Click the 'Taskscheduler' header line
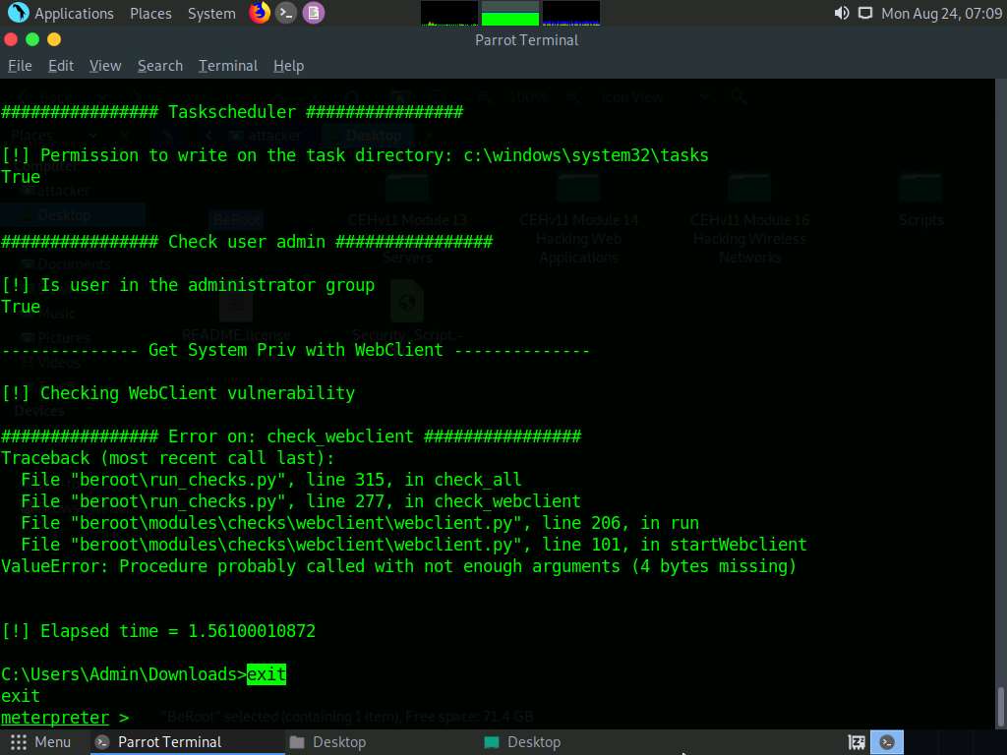This screenshot has width=1007, height=755. pyautogui.click(x=232, y=112)
